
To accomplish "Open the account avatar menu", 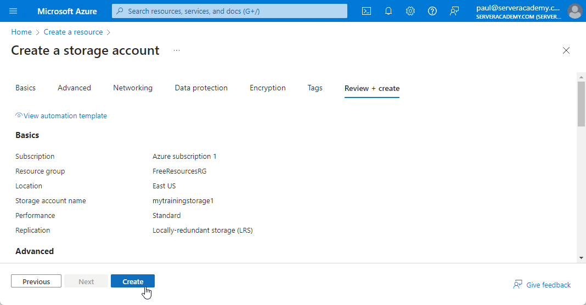I will pyautogui.click(x=574, y=11).
